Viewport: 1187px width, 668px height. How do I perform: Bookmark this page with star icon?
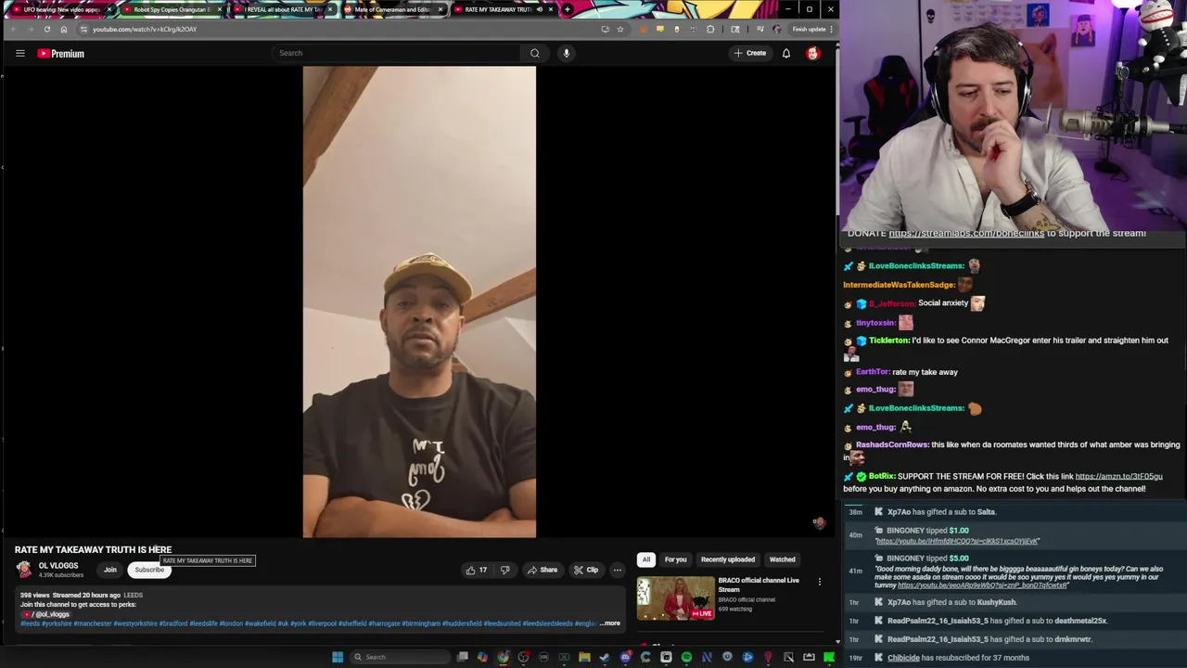619,29
